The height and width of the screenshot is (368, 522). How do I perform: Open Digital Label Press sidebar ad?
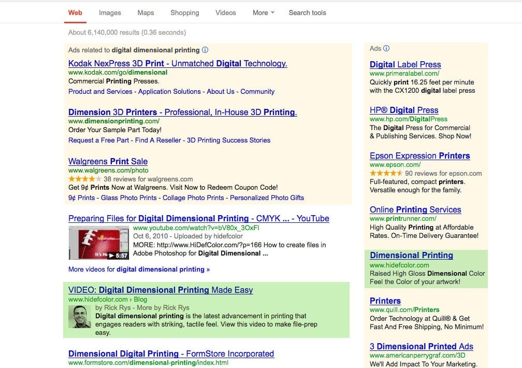[x=405, y=65]
